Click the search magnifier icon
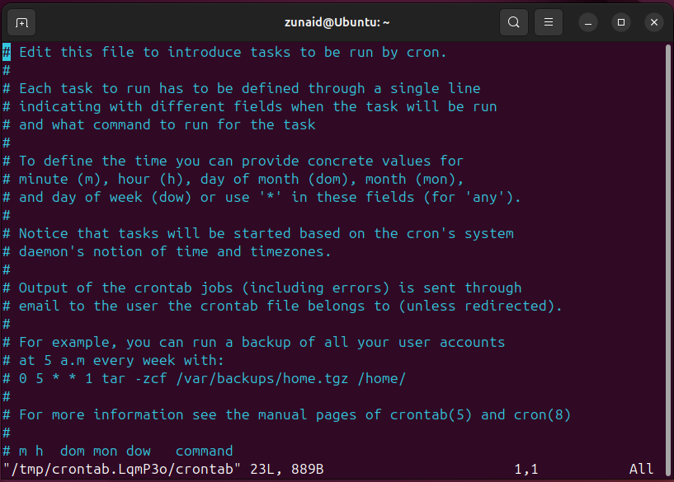The height and width of the screenshot is (482, 674). tap(513, 22)
